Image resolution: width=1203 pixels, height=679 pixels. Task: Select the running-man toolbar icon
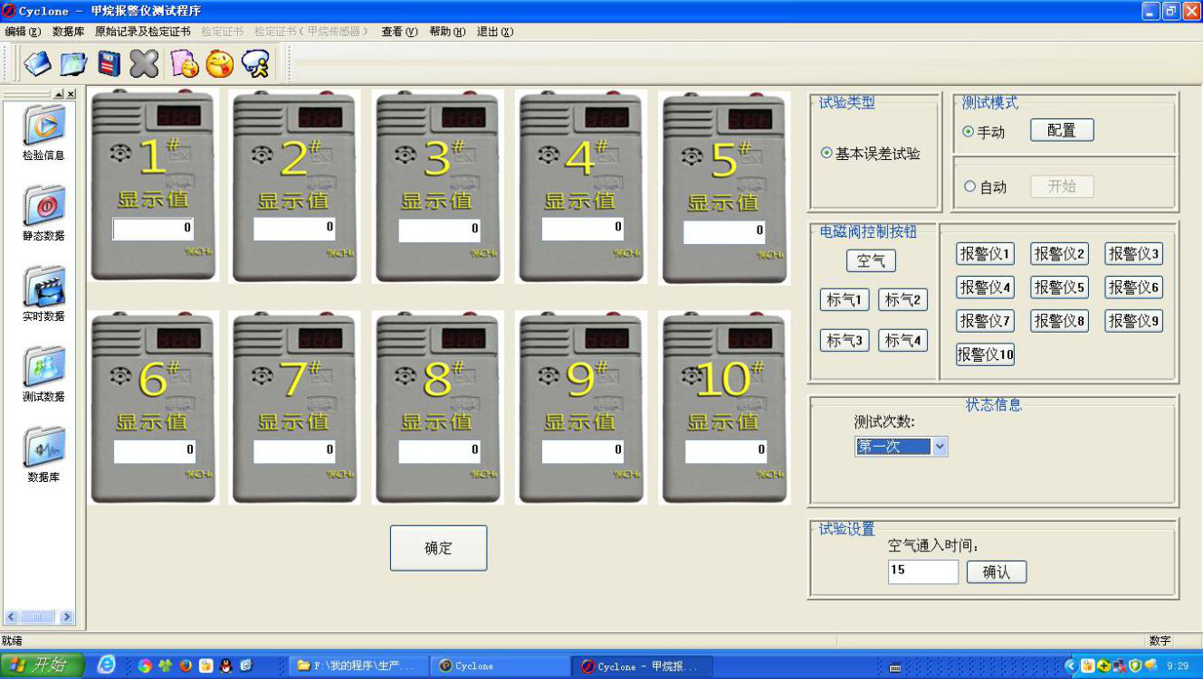click(x=254, y=63)
